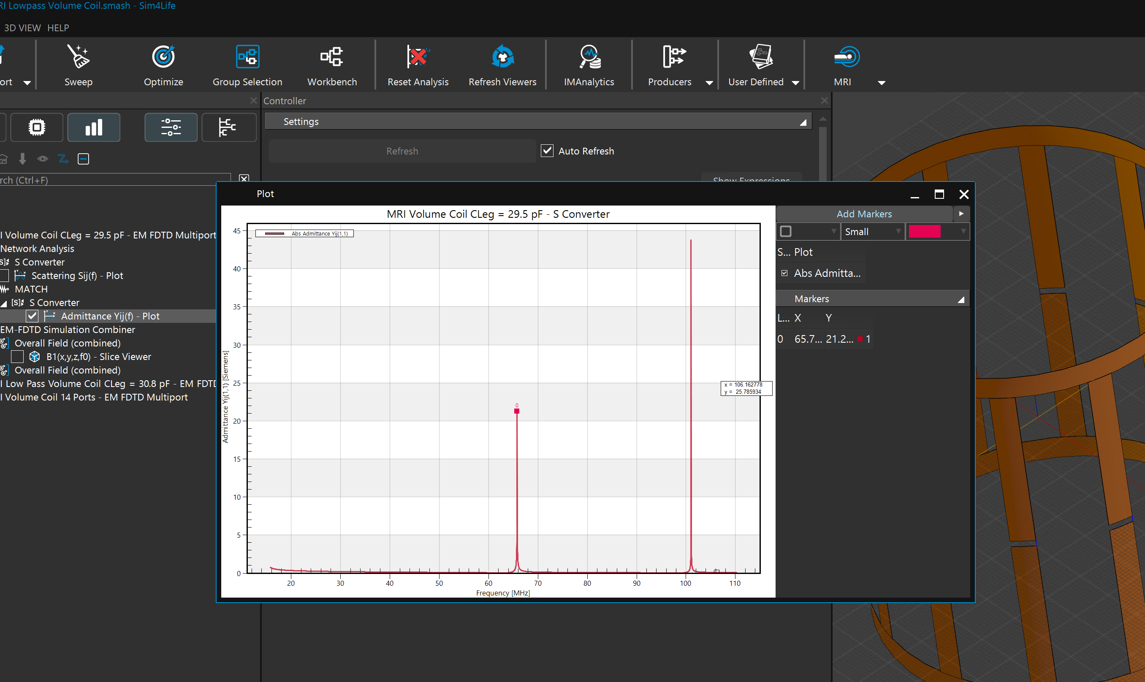
Task: Select the MATCH tree item
Action: (31, 289)
